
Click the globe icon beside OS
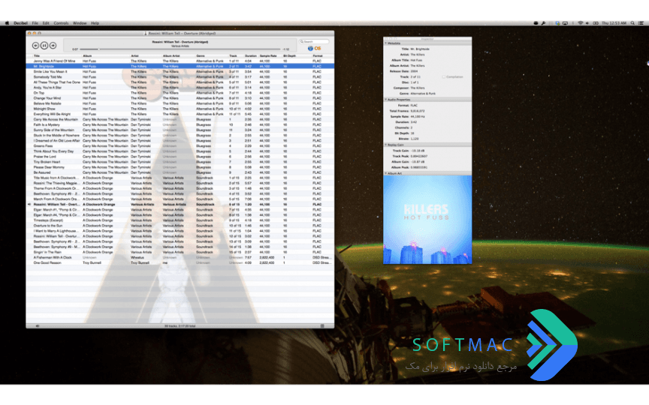[310, 48]
